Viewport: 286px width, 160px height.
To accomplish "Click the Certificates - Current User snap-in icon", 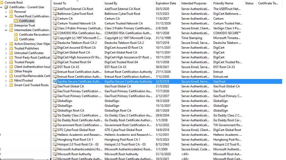I will [x=6, y=7].
